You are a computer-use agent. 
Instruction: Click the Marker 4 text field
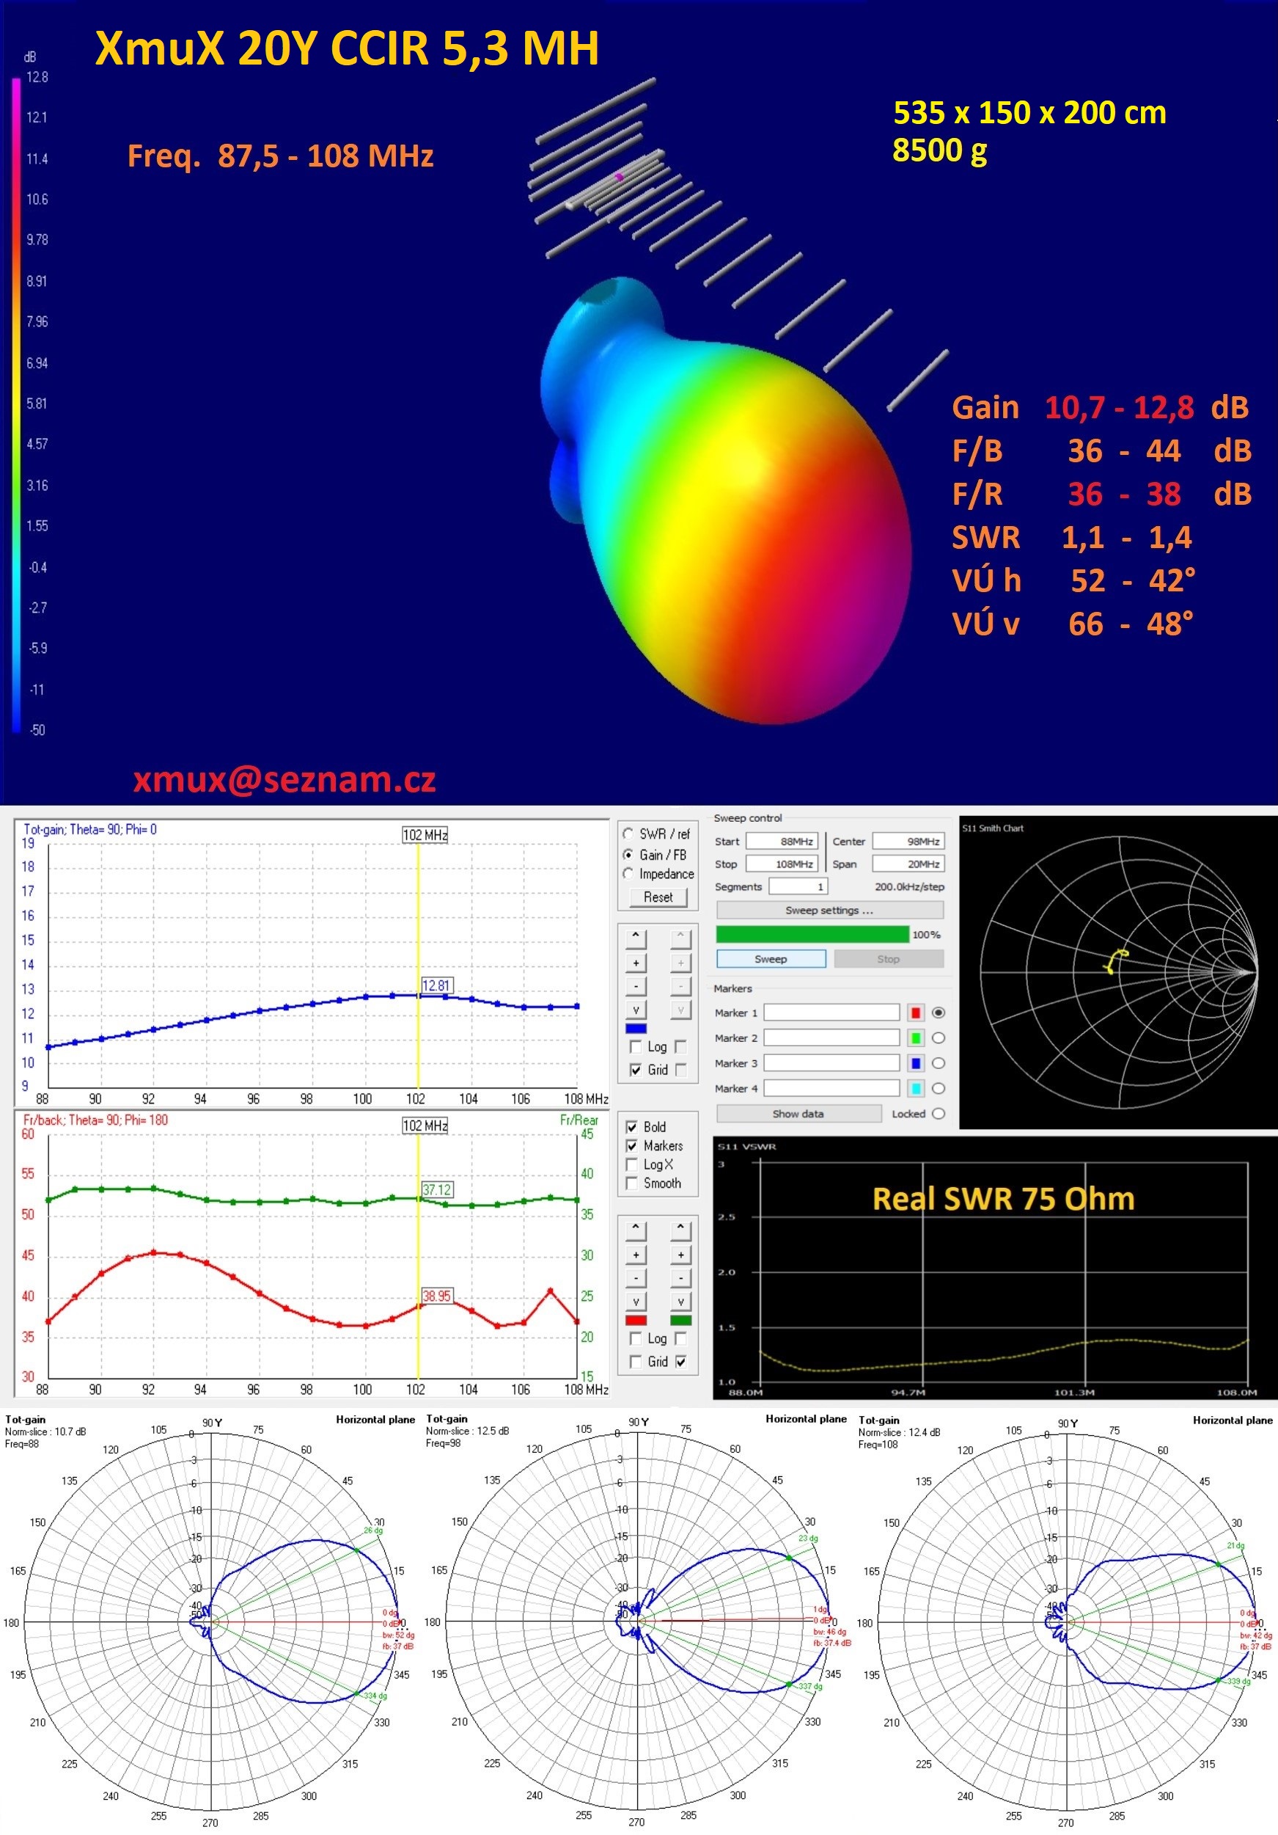(831, 1088)
